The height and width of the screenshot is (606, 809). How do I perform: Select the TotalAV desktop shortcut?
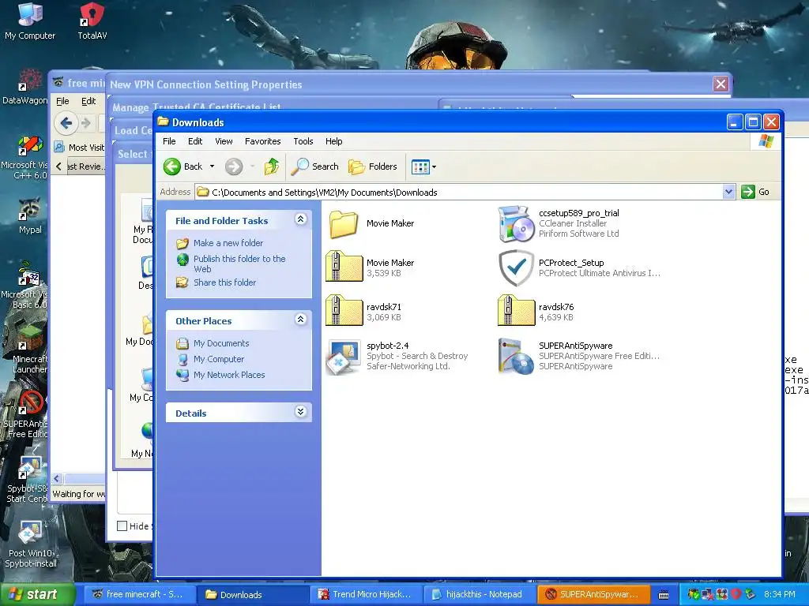click(92, 21)
